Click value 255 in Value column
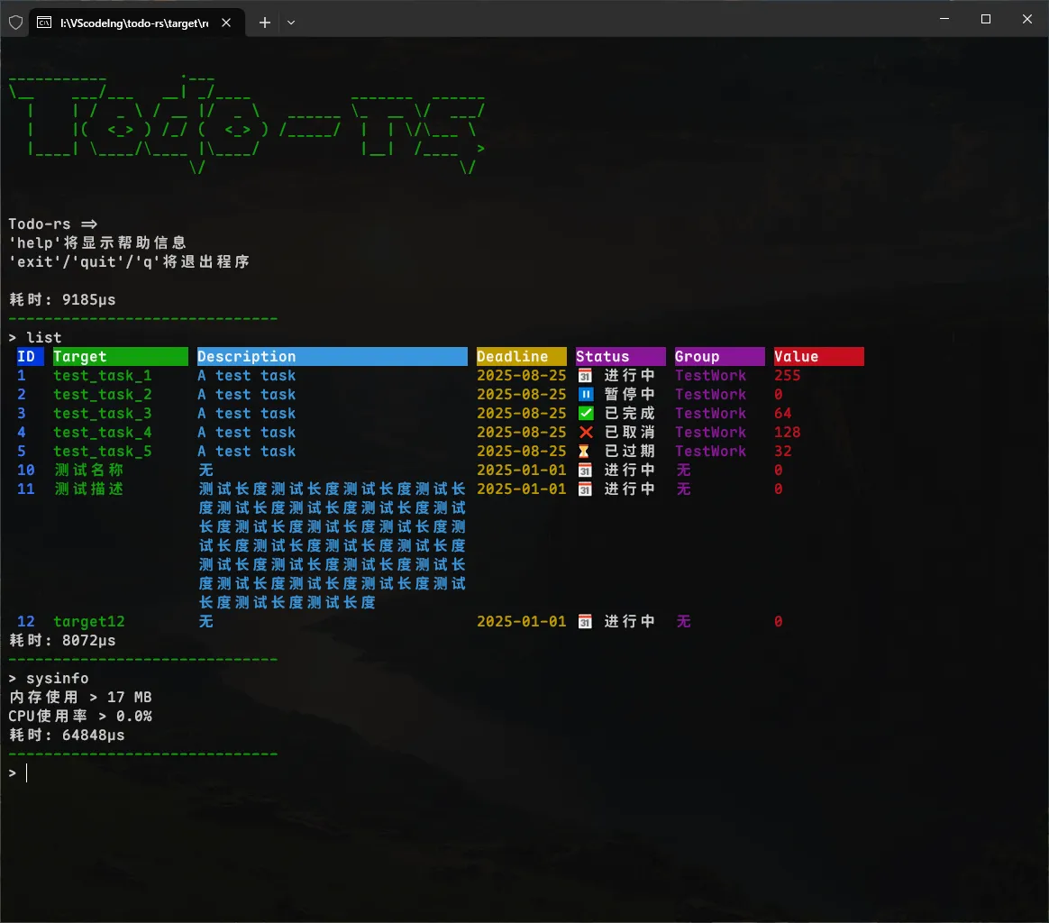The image size is (1049, 923). pyautogui.click(x=788, y=376)
